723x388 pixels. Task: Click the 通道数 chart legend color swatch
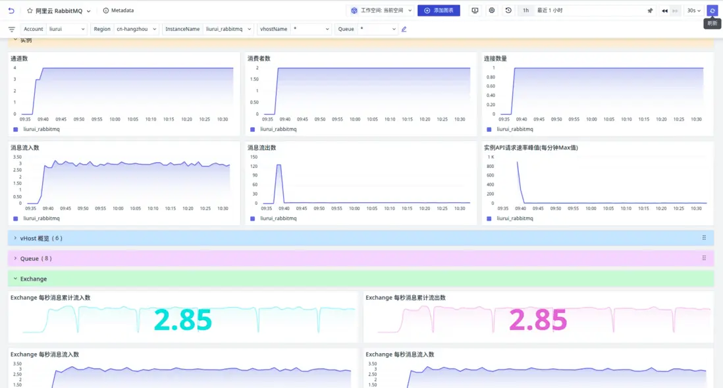click(16, 130)
